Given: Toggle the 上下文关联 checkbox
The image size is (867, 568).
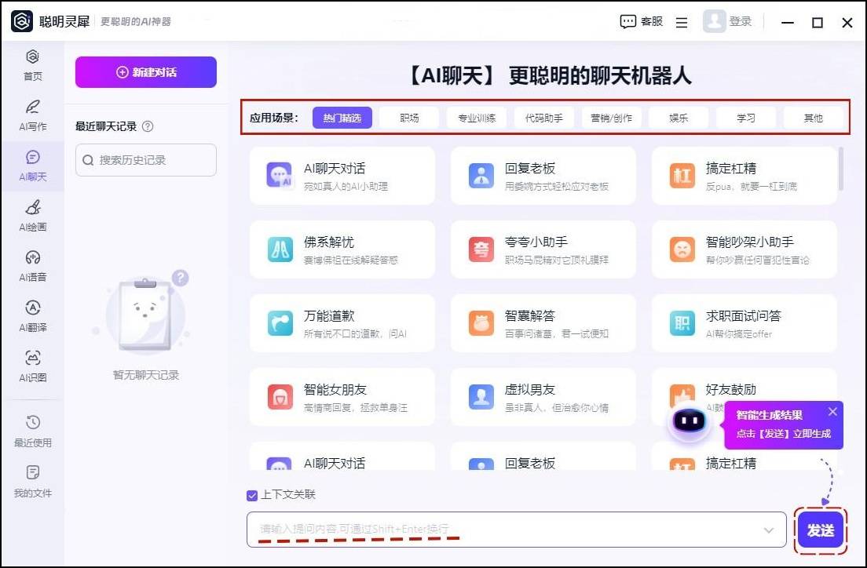Looking at the screenshot, I should tap(252, 495).
